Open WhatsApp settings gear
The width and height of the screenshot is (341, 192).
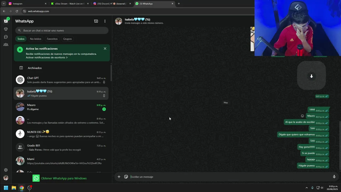(x=6, y=170)
